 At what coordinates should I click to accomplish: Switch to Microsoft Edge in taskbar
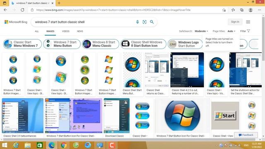[52, 145]
